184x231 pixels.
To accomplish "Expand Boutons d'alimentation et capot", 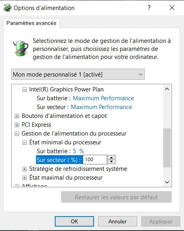I will tap(17, 116).
